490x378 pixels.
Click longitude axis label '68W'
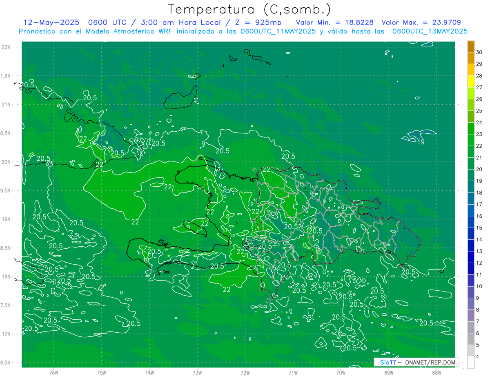click(x=437, y=373)
